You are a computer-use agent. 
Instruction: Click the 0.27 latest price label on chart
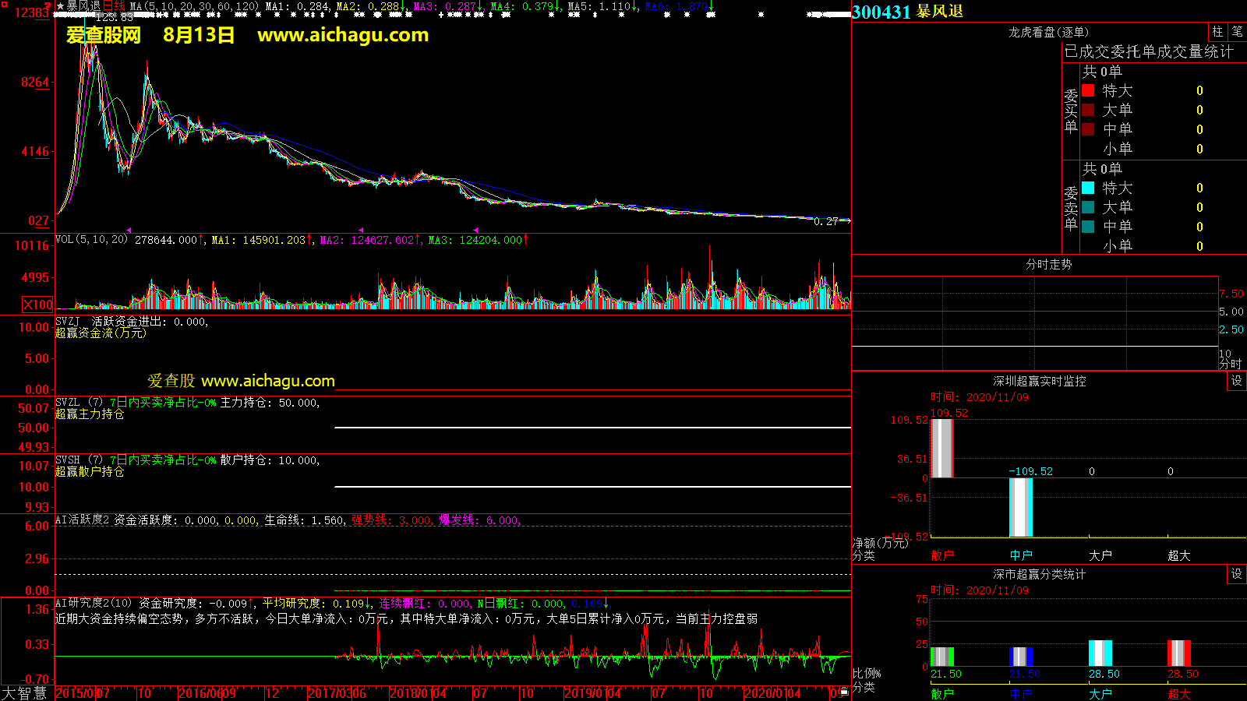[x=825, y=222]
